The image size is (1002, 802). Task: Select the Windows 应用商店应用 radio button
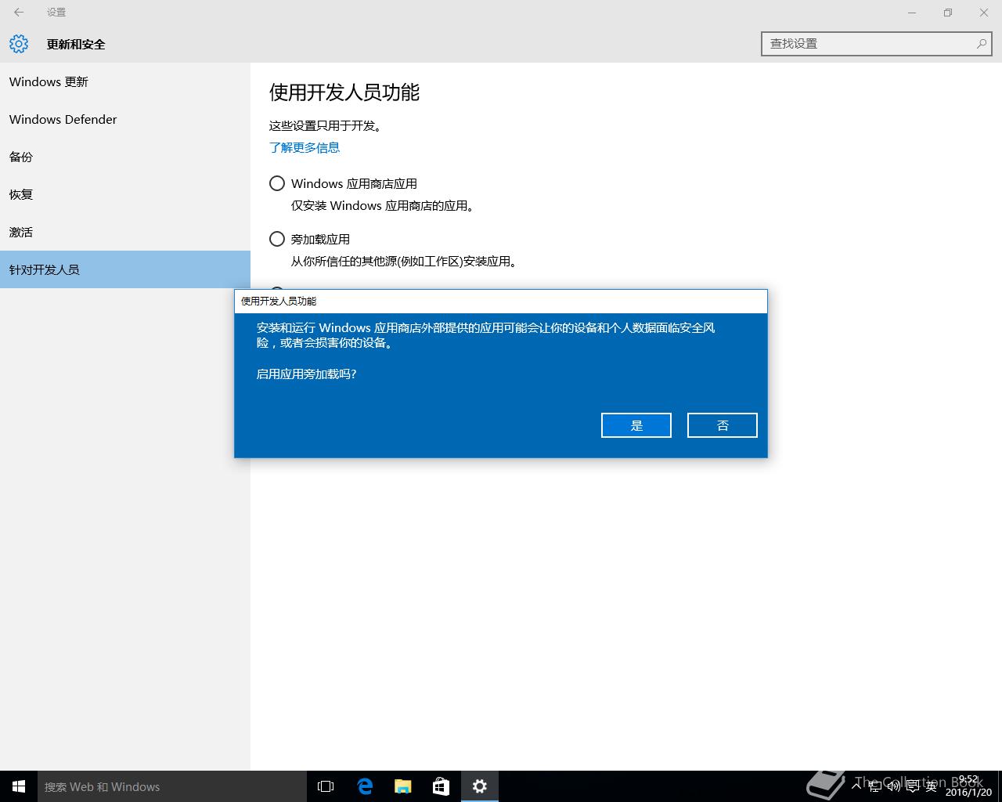tap(277, 183)
